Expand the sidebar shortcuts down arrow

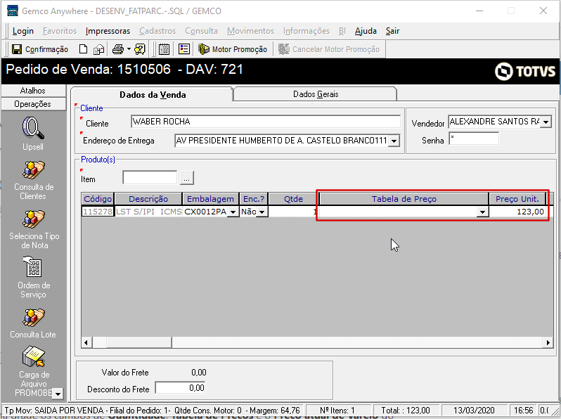(x=58, y=394)
